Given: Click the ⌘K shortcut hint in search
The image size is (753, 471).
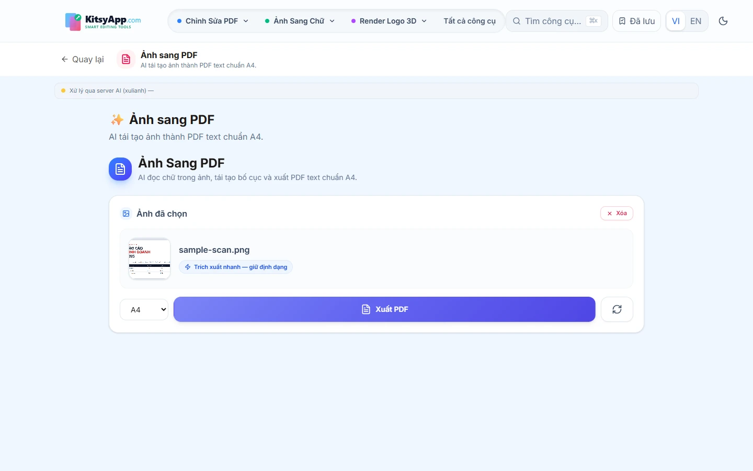Looking at the screenshot, I should [594, 21].
